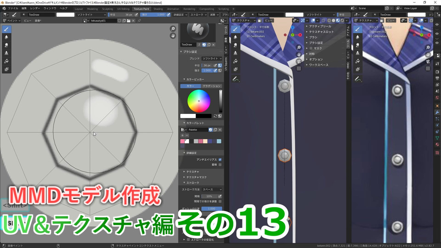The width and height of the screenshot is (441, 248).
Task: Click the カラー button in color picker
Action: 190,86
